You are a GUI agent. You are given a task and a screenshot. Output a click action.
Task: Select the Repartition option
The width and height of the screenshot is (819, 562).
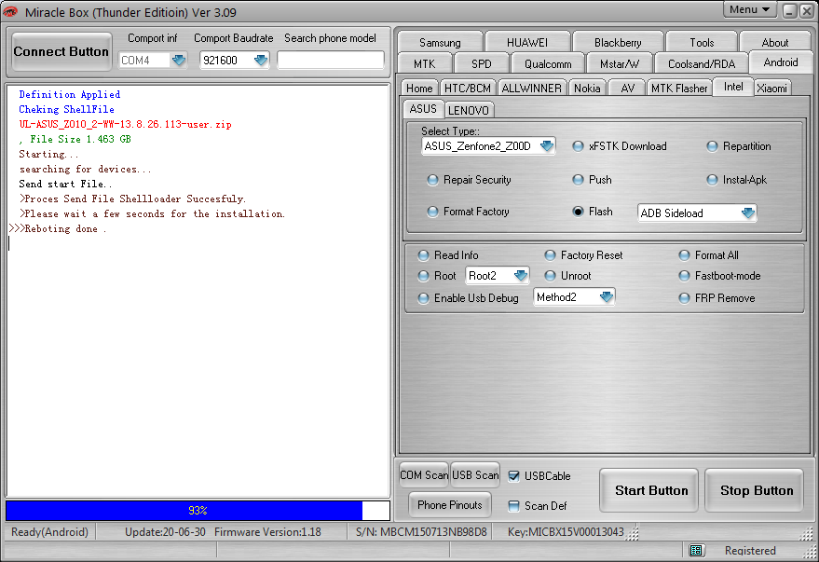pyautogui.click(x=712, y=146)
